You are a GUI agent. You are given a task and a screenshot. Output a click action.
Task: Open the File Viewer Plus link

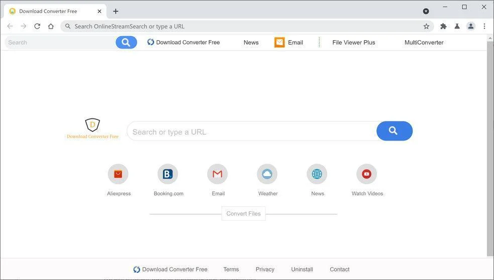coord(353,43)
